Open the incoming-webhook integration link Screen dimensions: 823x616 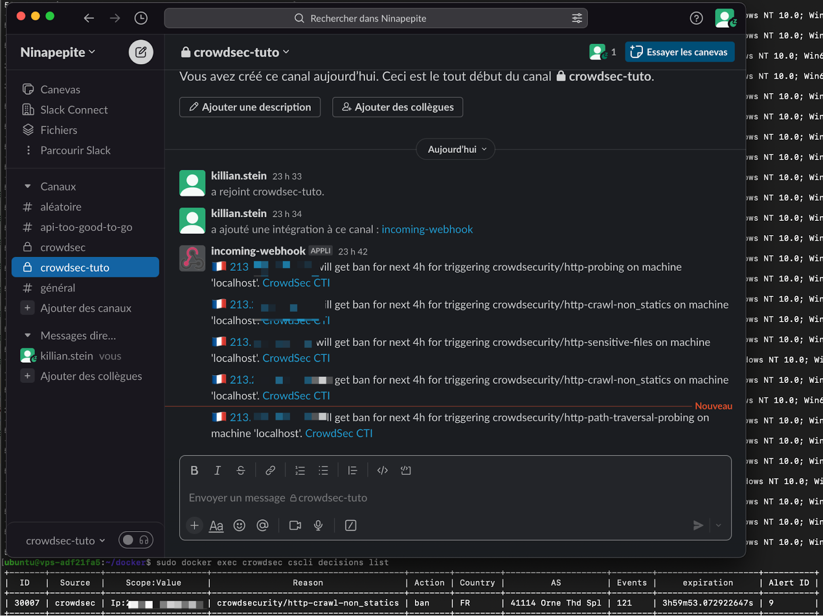coord(427,230)
